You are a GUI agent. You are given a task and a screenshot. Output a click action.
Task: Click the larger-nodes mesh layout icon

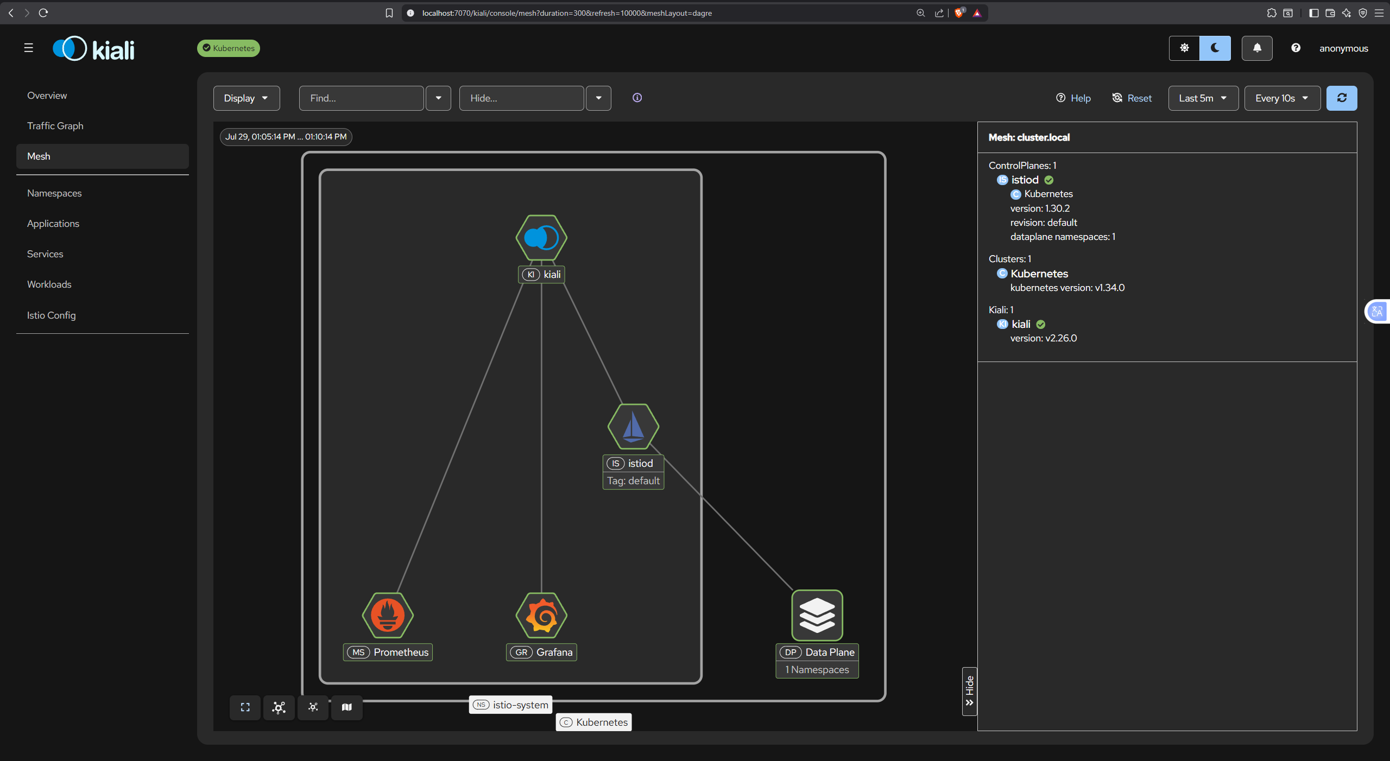pos(279,707)
